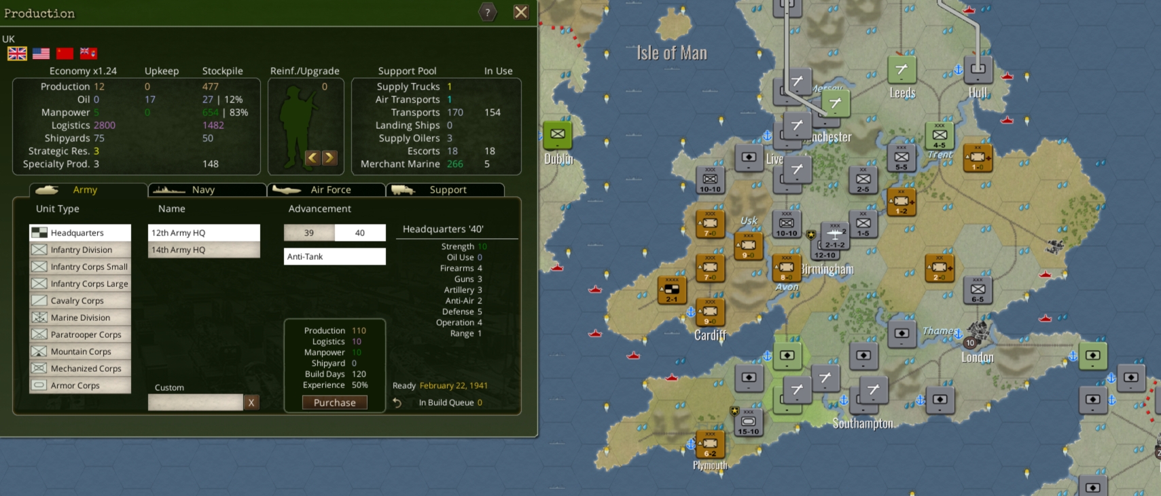Click the Transports pool value 170

coord(455,113)
